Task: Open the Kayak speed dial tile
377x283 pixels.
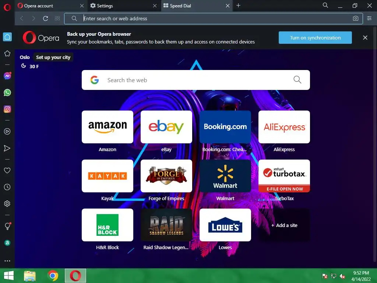Action: (108, 176)
